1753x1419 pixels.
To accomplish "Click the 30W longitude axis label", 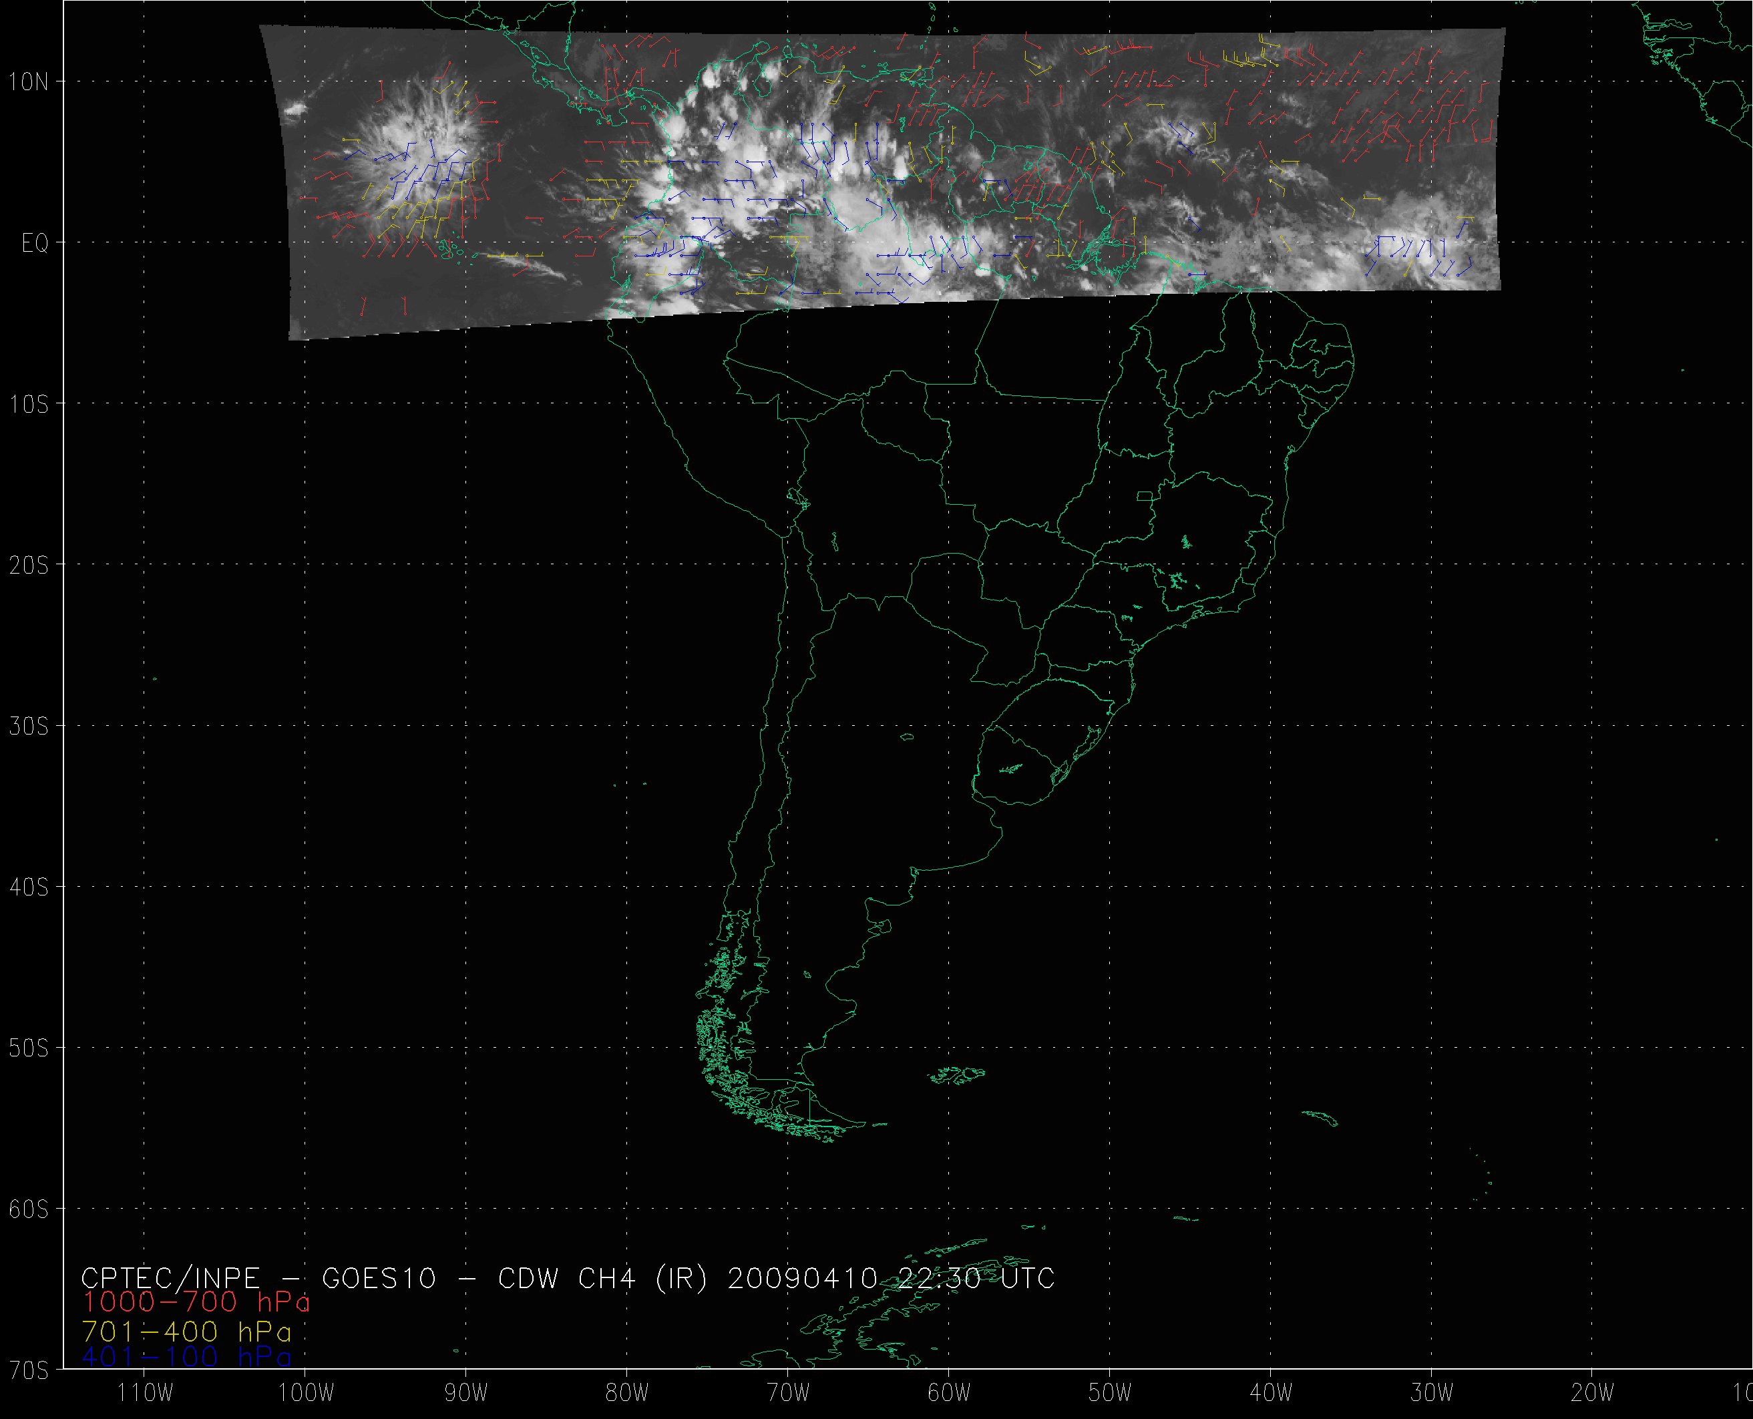I will 1432,1394.
